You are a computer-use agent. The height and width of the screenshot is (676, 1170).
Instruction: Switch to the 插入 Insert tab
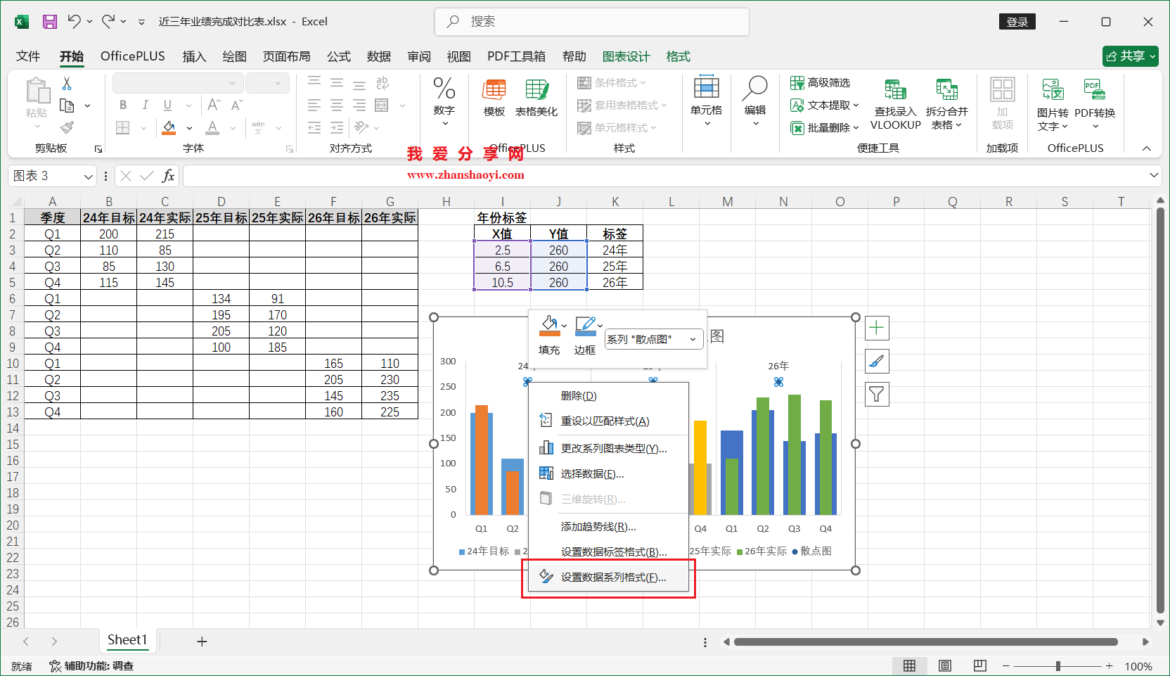(x=194, y=56)
